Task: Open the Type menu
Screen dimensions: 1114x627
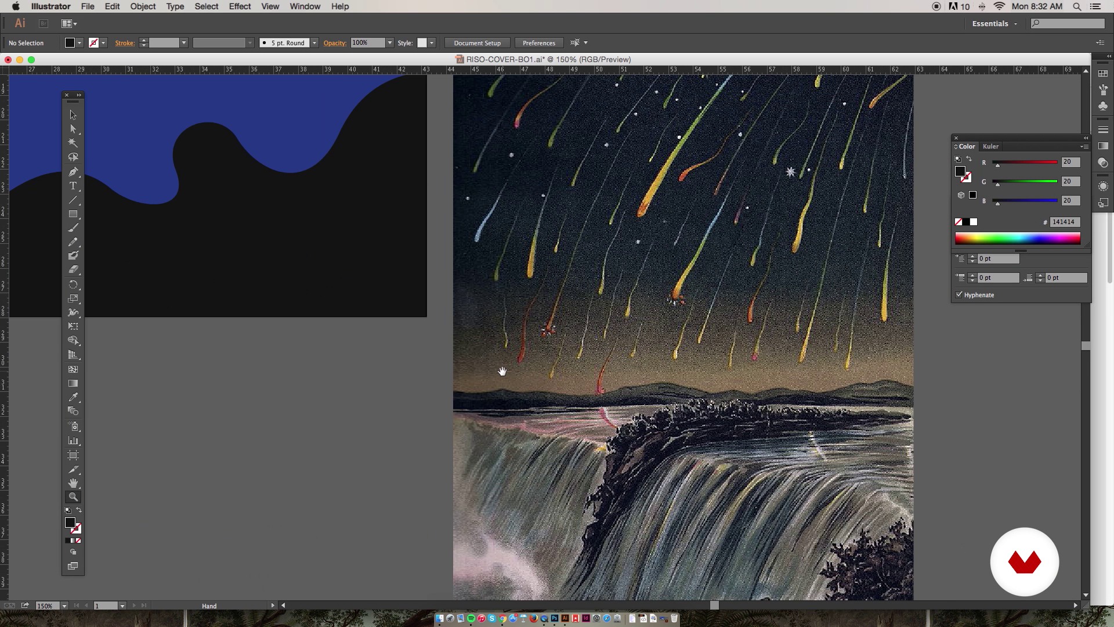Action: pos(175,6)
